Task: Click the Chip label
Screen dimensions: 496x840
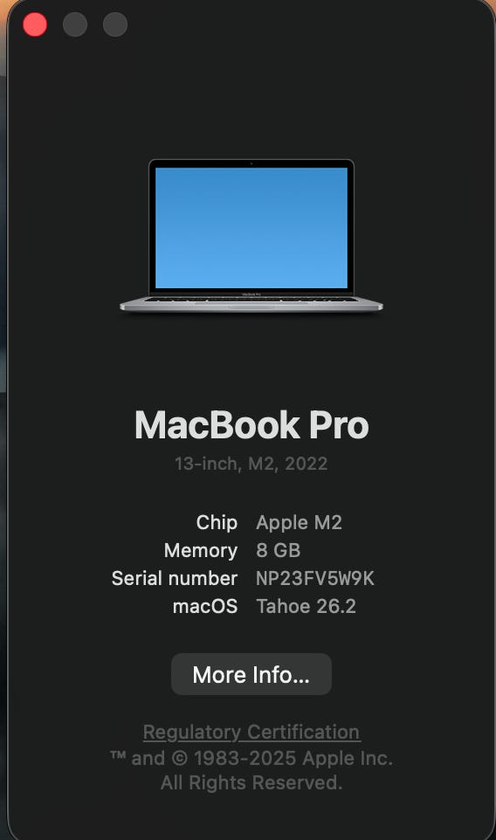Action: coord(217,522)
